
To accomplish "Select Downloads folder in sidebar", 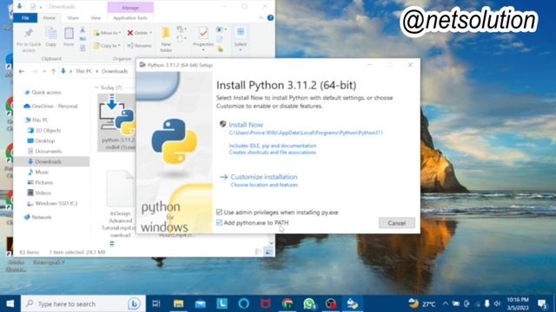I will 51,162.
